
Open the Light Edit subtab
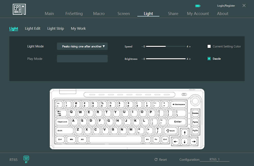click(33, 29)
